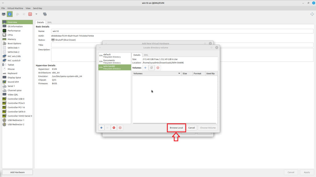Viewport: 316px width, 177px height.
Task: Open the Virtual Machine menu
Action: coord(15,8)
